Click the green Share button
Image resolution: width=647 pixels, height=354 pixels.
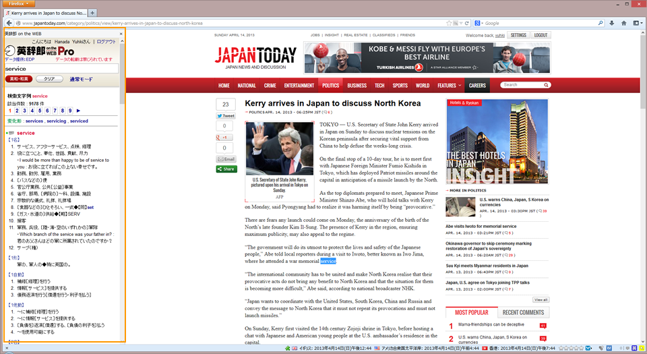[225, 169]
